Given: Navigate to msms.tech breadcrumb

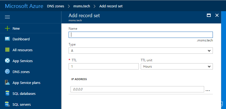Looking at the screenshot, I should point(82,6).
